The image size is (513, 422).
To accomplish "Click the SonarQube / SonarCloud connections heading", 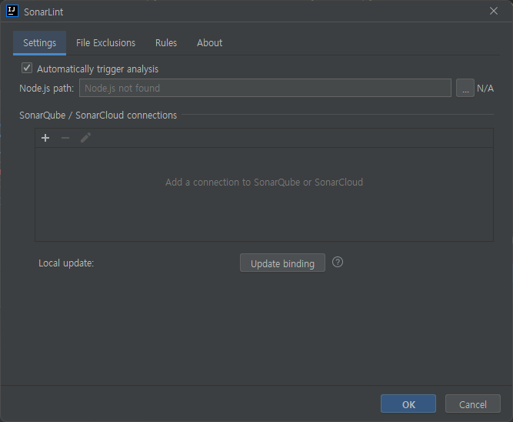I will [98, 116].
